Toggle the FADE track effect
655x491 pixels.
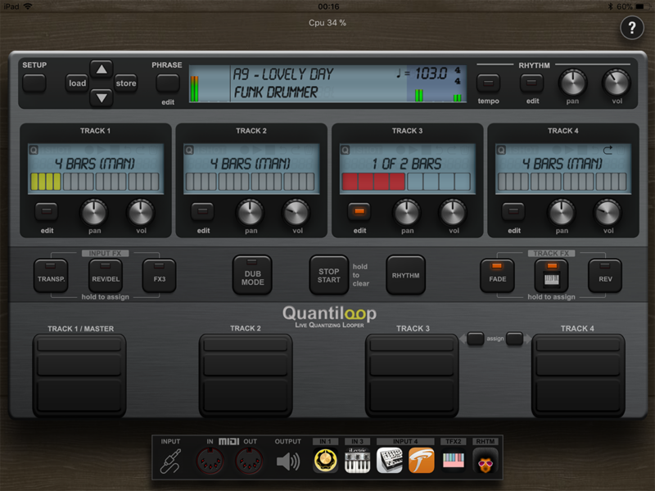tap(497, 275)
